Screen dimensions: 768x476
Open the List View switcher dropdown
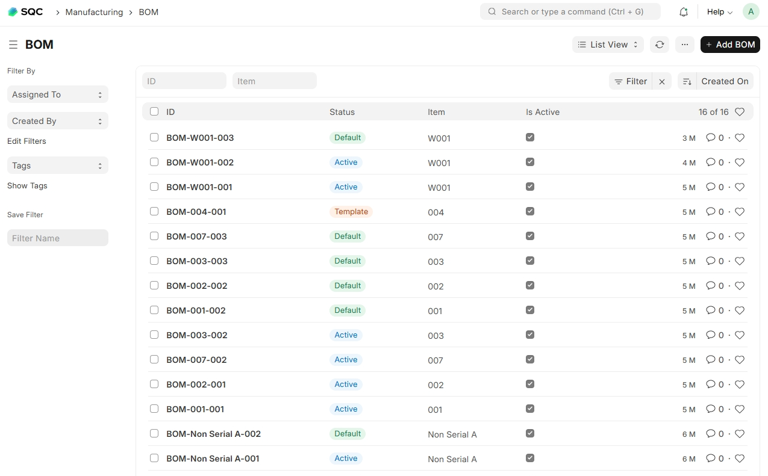(607, 45)
